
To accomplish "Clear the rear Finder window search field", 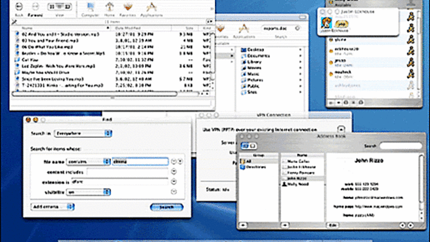I will [x=298, y=28].
